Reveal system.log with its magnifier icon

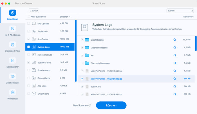[x=175, y=87]
